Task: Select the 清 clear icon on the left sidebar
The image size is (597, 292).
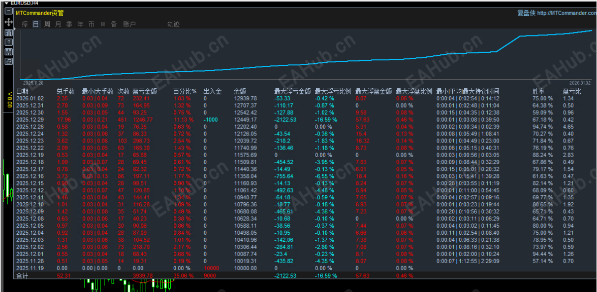Action: (x=8, y=32)
